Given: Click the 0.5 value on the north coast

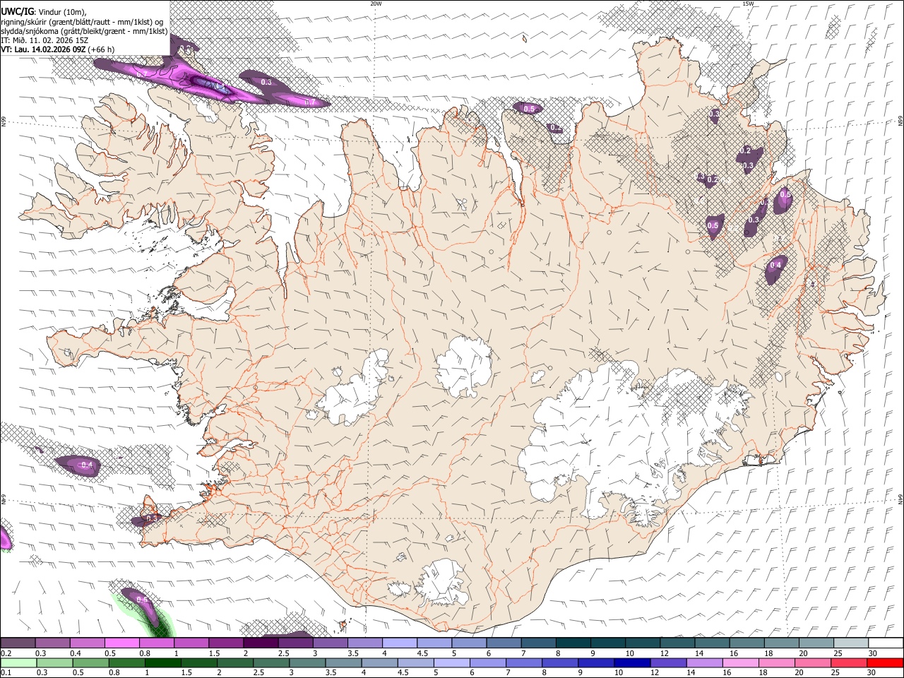Looking at the screenshot, I should pos(529,109).
